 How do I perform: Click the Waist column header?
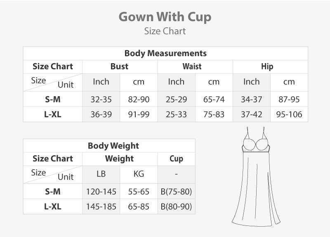coord(192,66)
